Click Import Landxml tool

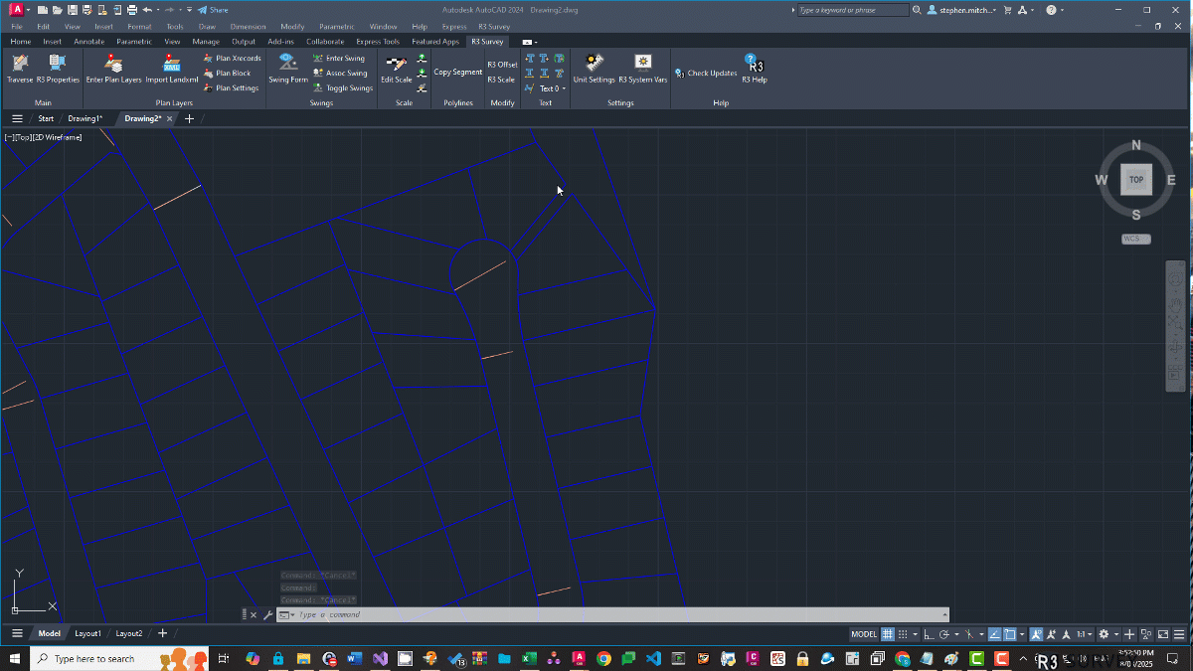[171, 68]
